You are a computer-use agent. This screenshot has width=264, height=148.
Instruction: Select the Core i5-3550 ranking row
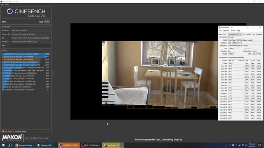point(26,87)
